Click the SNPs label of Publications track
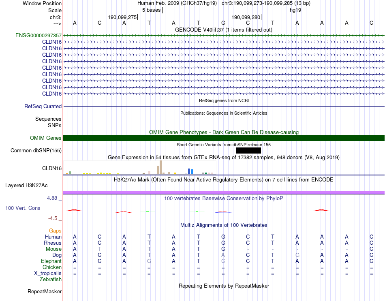The image size is (385, 301). [x=55, y=125]
